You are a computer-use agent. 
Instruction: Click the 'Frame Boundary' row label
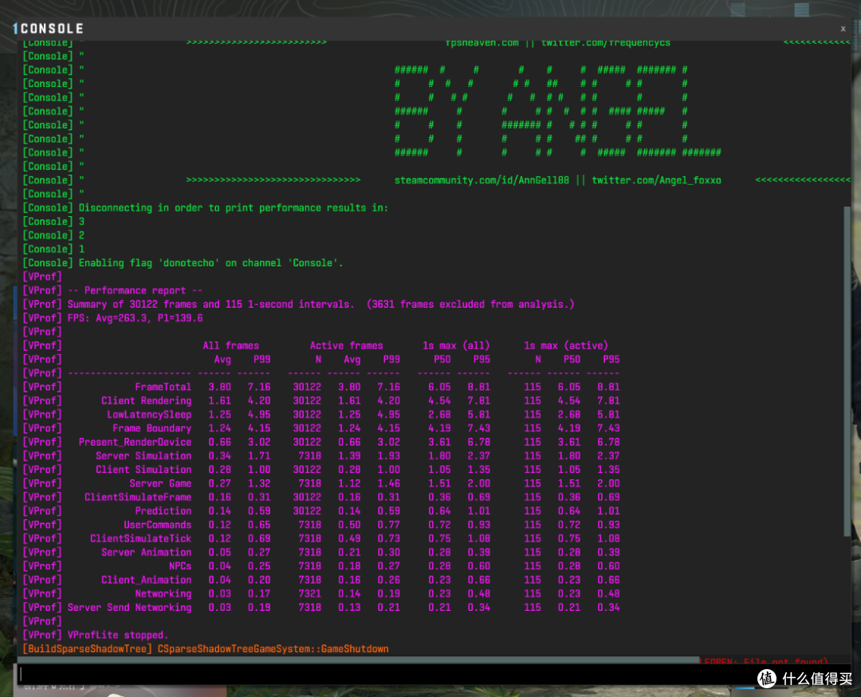point(152,428)
